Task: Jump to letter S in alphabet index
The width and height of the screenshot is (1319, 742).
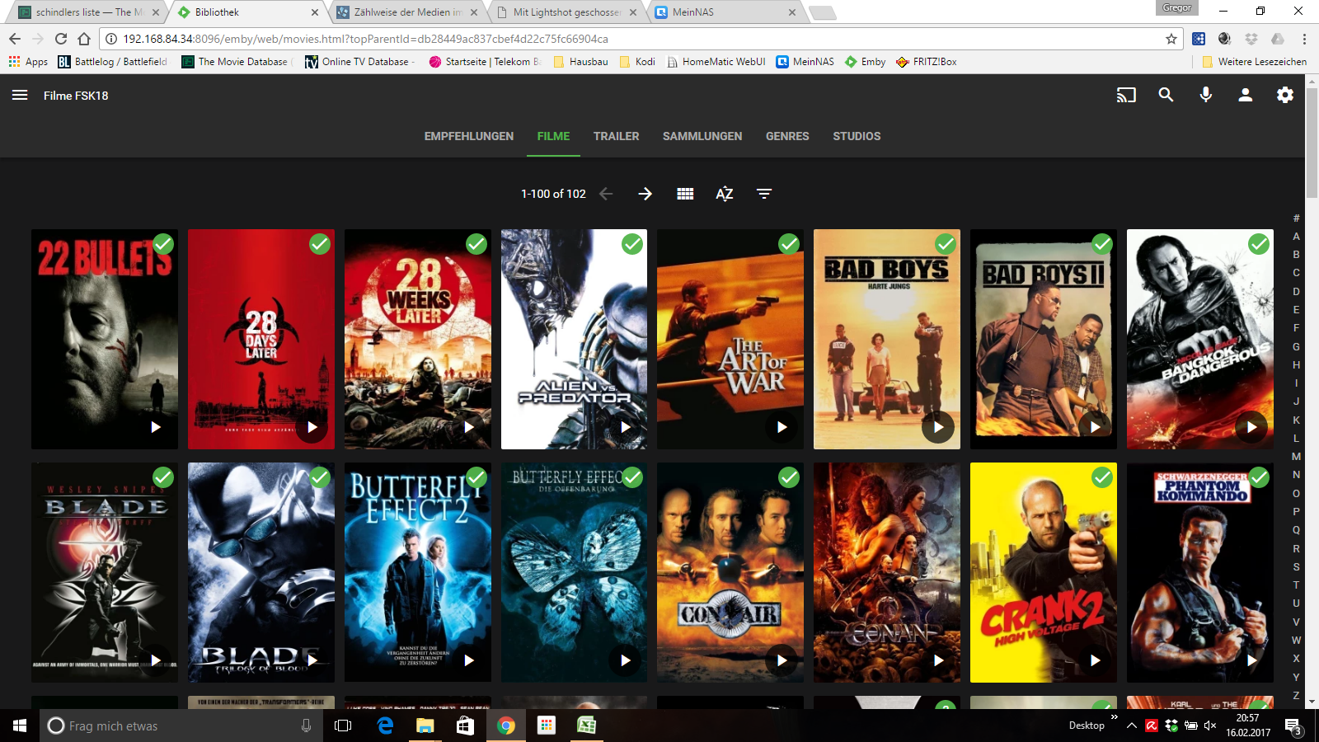Action: [x=1296, y=567]
